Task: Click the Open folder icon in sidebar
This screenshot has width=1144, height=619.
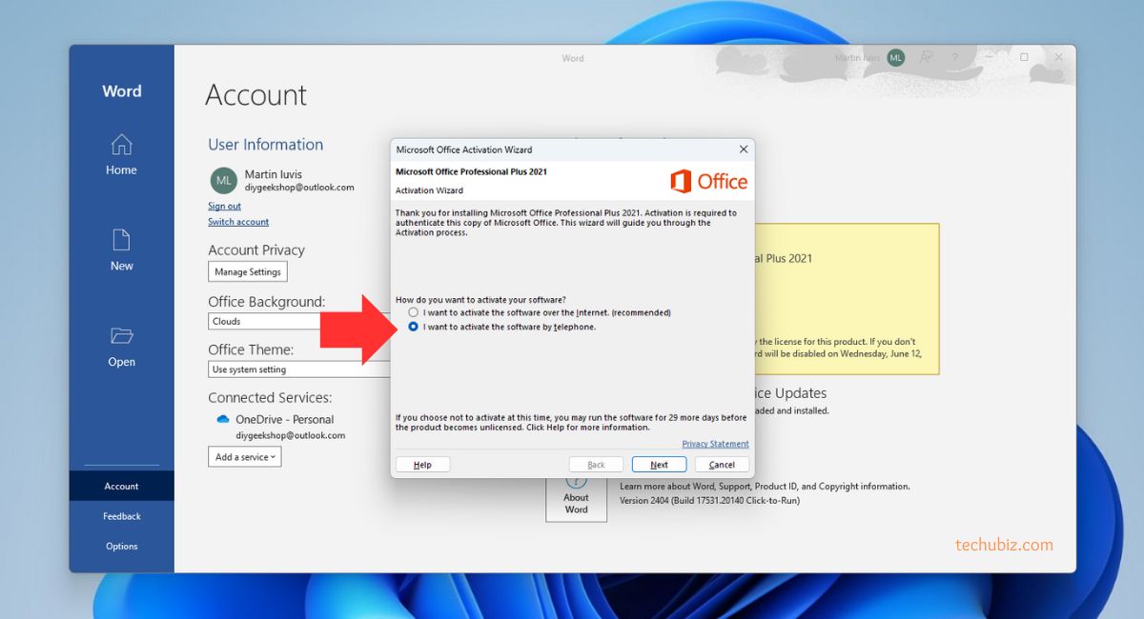Action: tap(121, 336)
